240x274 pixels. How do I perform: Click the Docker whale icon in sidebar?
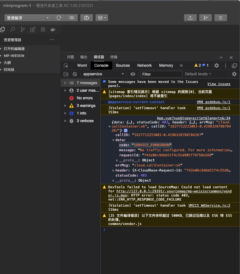[x=53, y=29]
